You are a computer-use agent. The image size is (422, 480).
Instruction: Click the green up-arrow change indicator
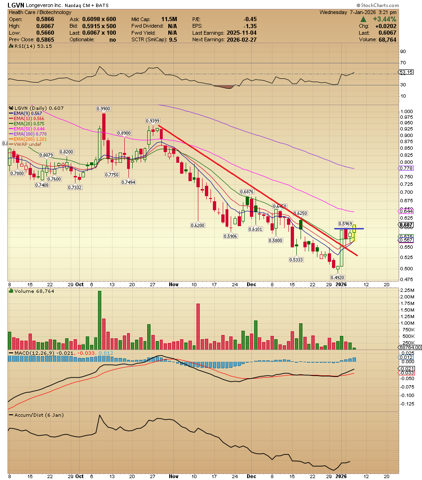[x=363, y=20]
